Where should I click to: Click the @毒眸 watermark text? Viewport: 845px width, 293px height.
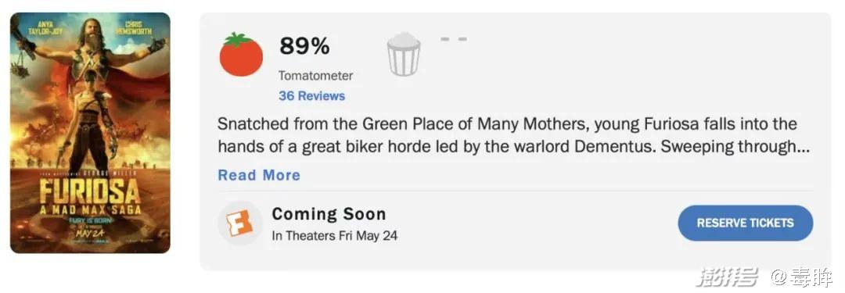click(x=801, y=277)
